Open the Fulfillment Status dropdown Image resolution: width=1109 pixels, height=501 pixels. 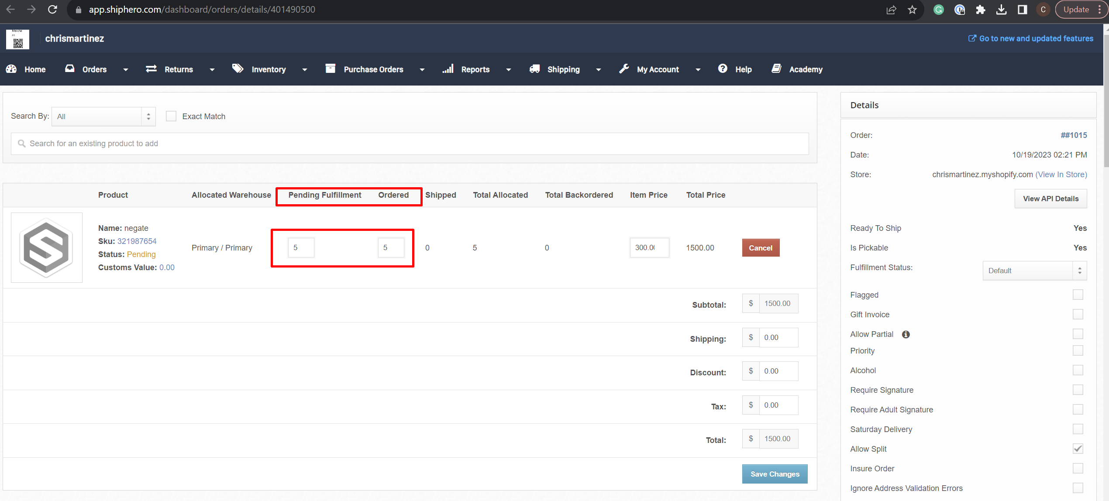click(1034, 271)
